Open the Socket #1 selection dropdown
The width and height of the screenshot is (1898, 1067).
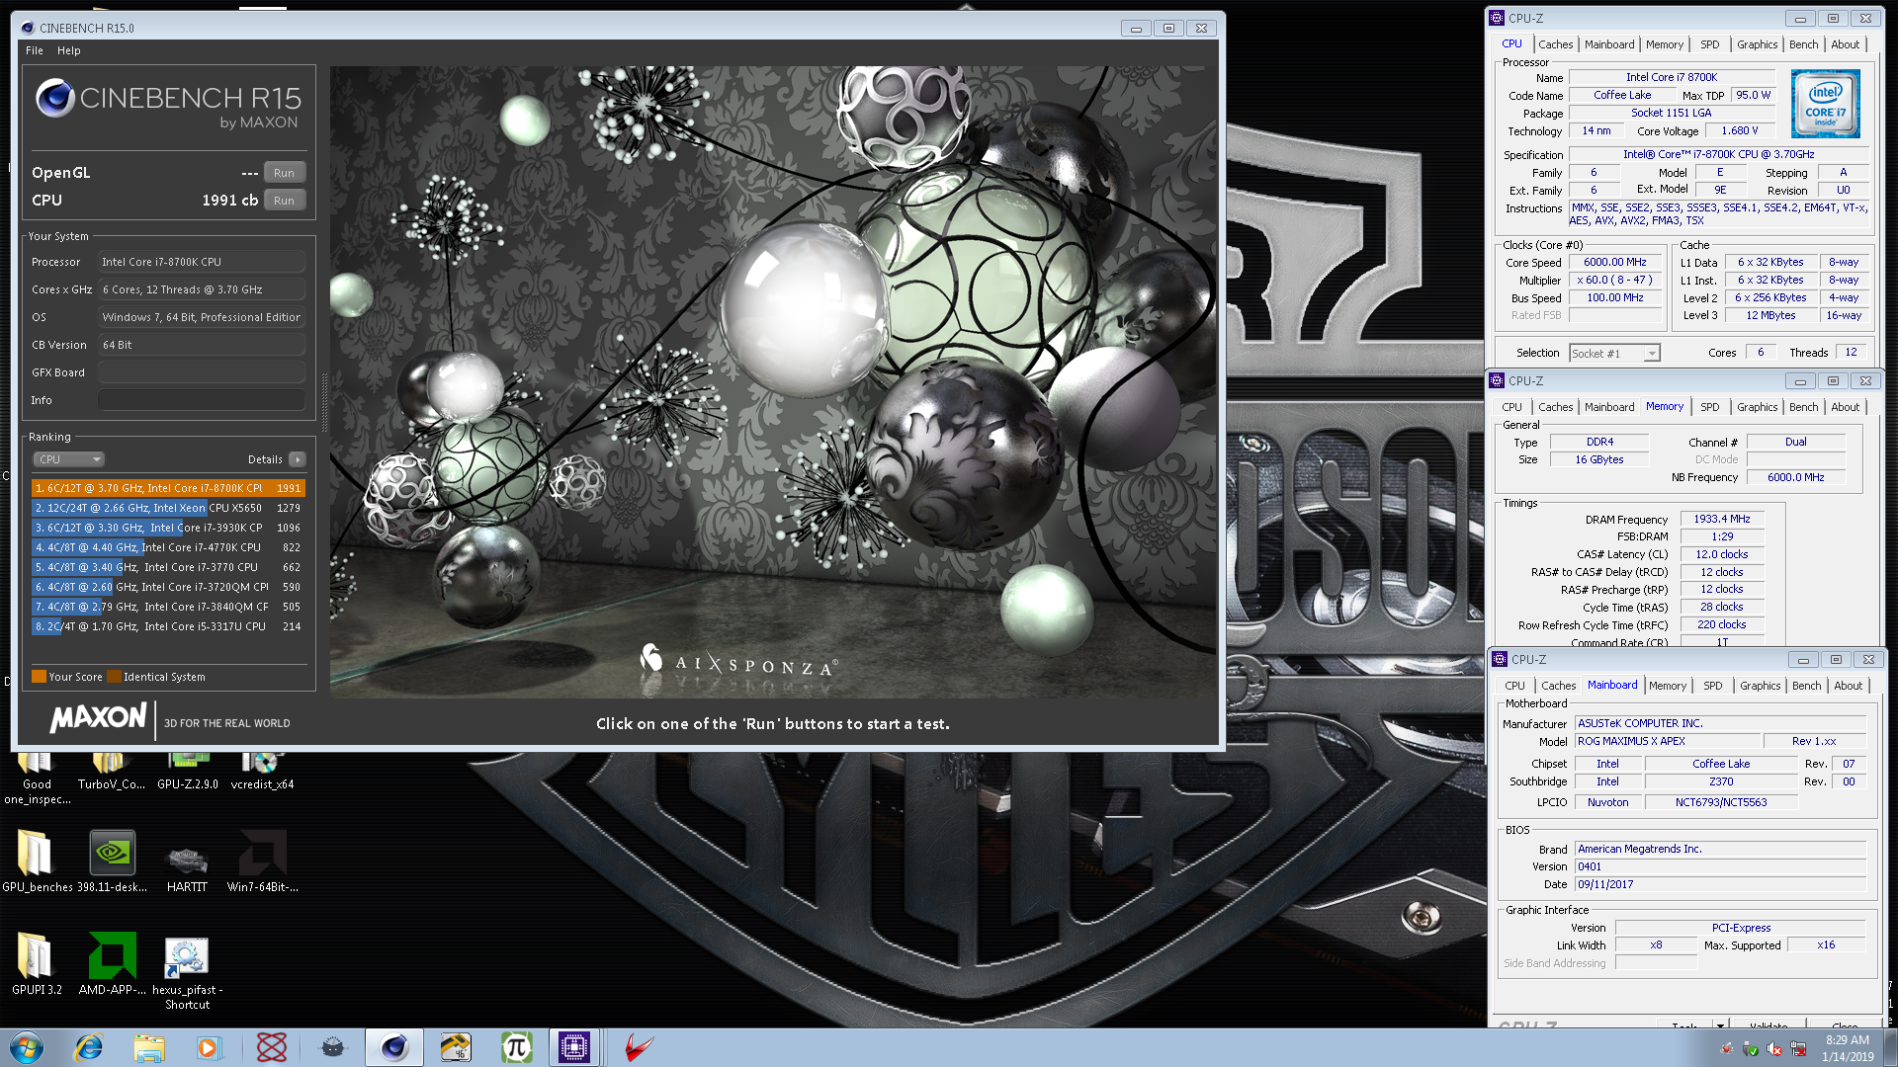tap(1614, 354)
